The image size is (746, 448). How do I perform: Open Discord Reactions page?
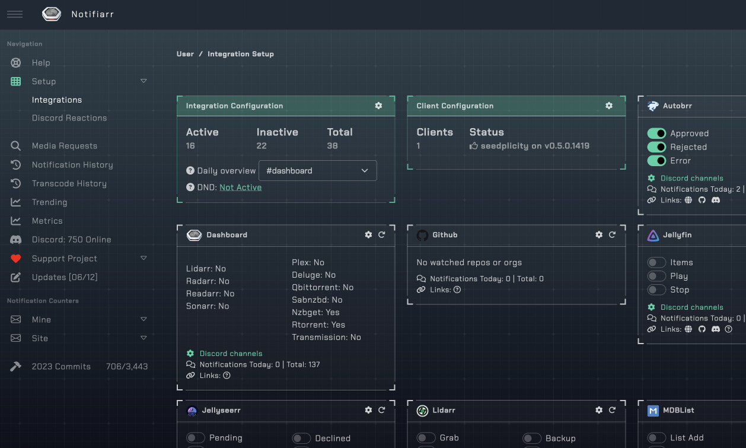(69, 118)
